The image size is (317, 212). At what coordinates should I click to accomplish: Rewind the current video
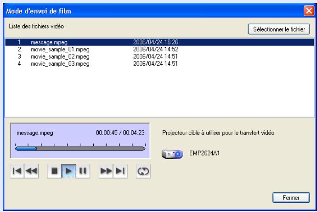[31, 171]
